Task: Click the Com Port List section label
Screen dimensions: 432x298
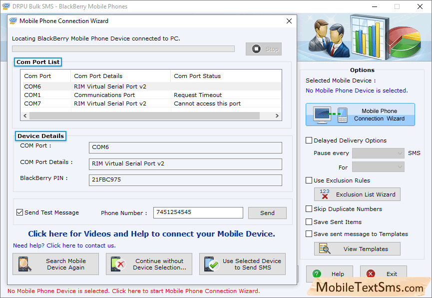Action: tap(38, 62)
